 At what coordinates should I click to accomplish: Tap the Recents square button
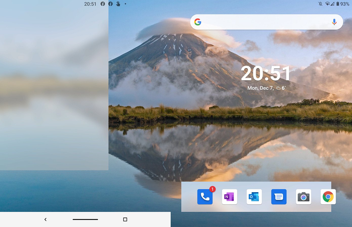(125, 219)
